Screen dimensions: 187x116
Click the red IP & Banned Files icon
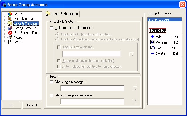[x=10, y=33]
